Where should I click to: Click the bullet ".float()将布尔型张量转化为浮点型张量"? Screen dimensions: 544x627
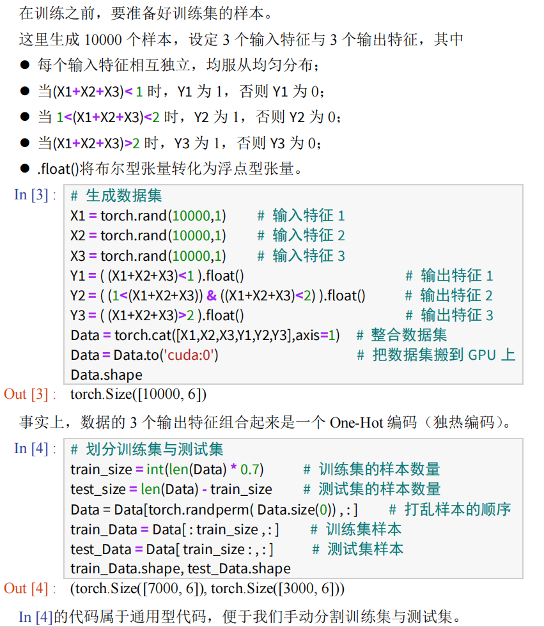170,169
